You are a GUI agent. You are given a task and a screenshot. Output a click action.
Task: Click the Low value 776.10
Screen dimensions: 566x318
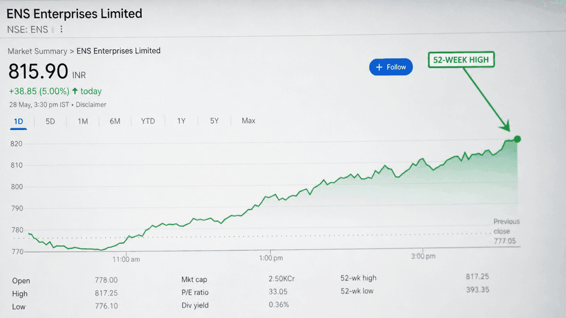pyautogui.click(x=106, y=306)
